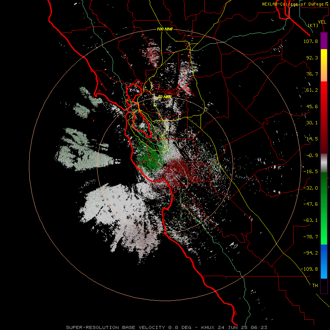Select the -63.1 velocity scale value
This screenshot has height=330, width=330.
point(311,220)
